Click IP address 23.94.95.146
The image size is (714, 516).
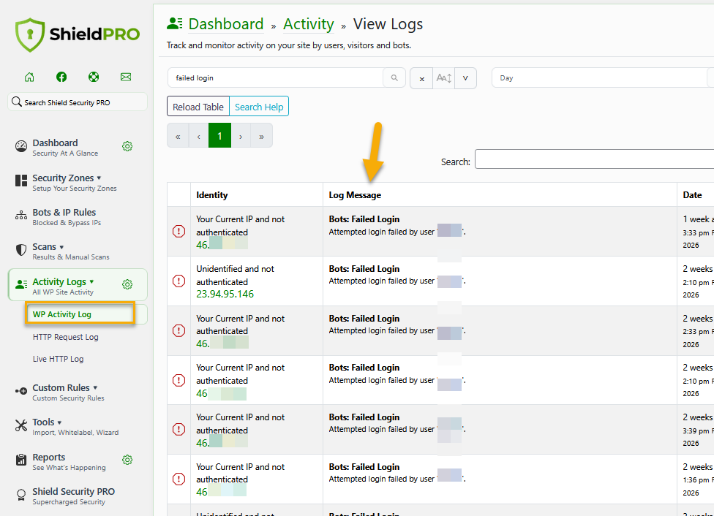pos(225,294)
